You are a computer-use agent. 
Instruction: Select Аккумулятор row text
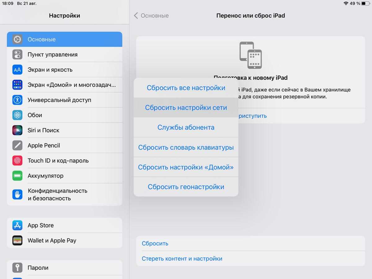click(46, 176)
